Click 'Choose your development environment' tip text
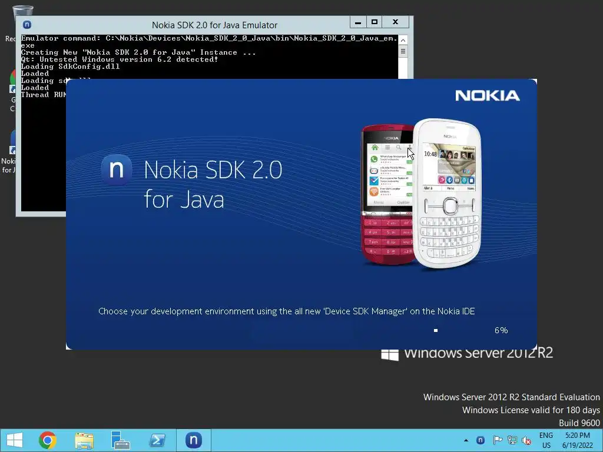The width and height of the screenshot is (603, 452). [x=287, y=311]
